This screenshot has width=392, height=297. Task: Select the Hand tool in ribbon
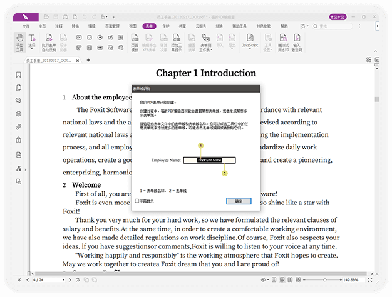click(x=20, y=43)
